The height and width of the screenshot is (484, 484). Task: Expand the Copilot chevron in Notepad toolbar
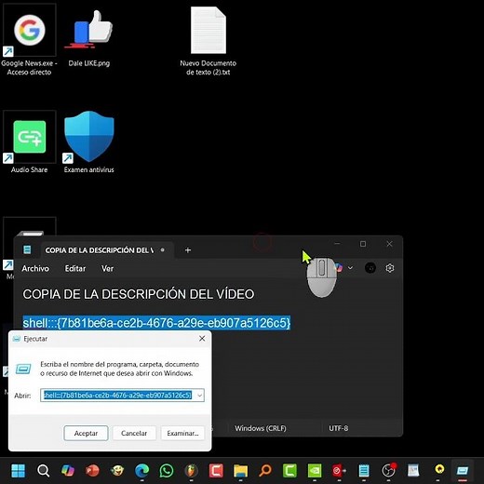[350, 268]
